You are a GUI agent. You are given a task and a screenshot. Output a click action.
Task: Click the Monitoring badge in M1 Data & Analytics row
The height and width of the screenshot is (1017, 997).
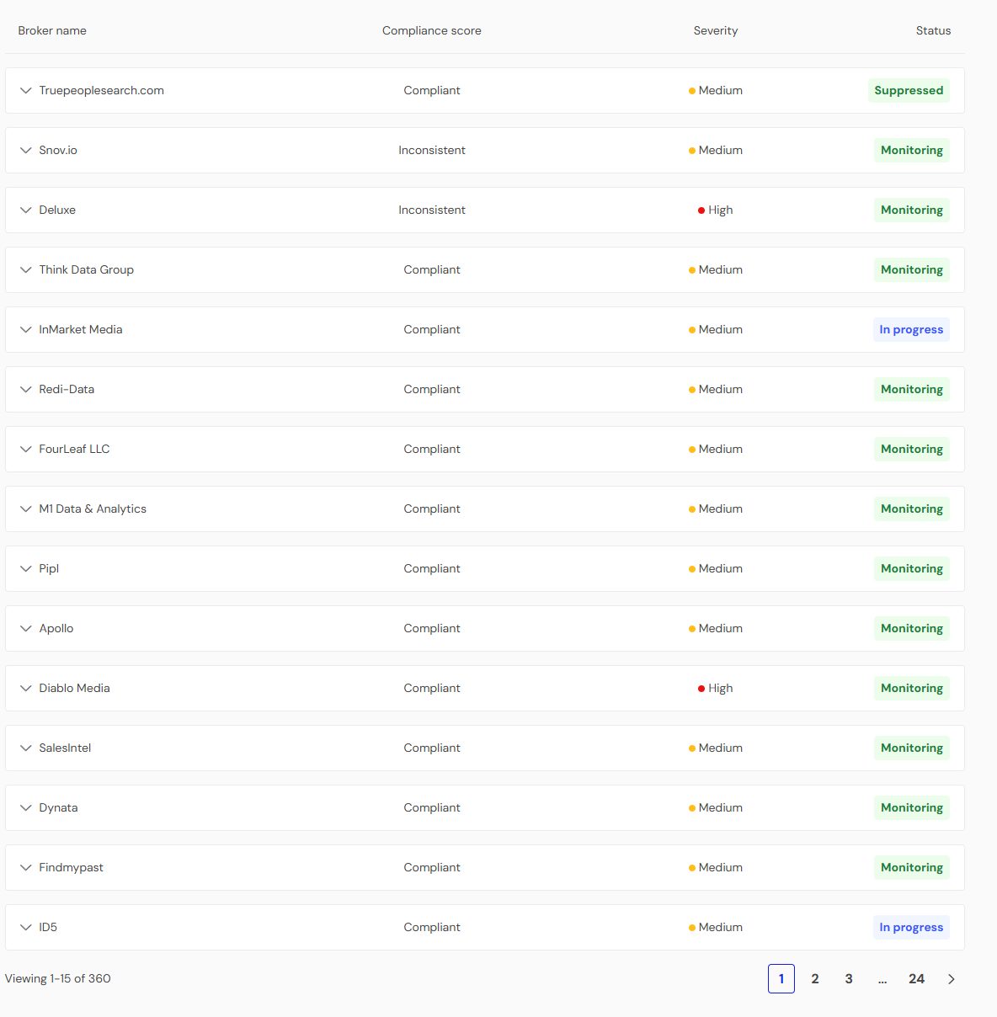pyautogui.click(x=912, y=509)
